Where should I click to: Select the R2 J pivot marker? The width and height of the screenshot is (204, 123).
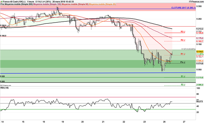183,40
